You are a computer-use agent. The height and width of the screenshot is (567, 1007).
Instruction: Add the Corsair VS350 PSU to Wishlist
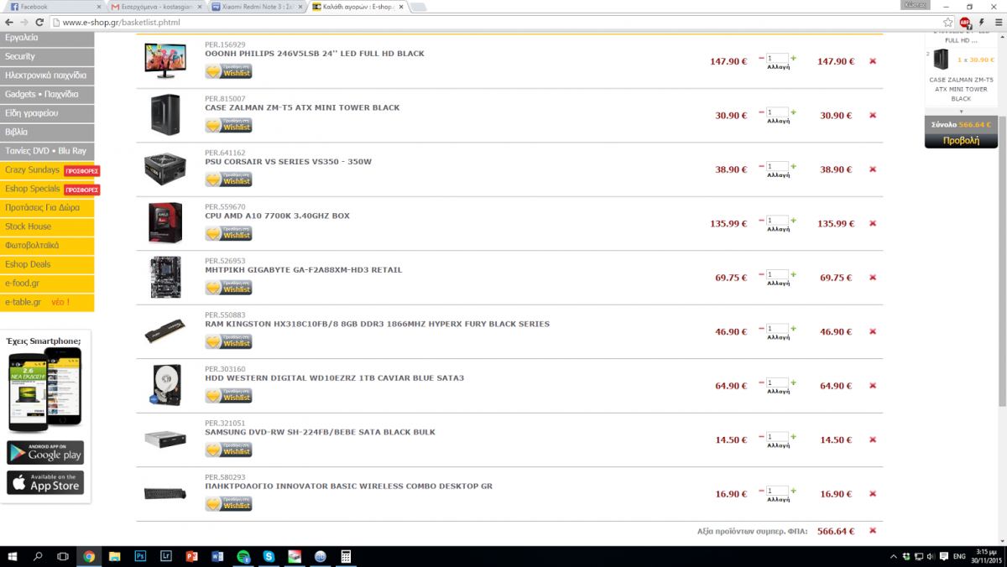pyautogui.click(x=228, y=179)
